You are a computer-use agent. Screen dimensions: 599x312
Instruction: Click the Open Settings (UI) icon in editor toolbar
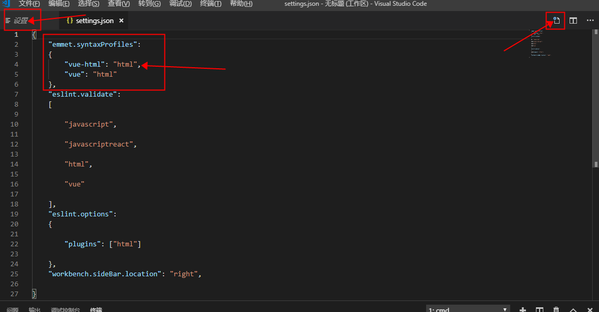(556, 20)
